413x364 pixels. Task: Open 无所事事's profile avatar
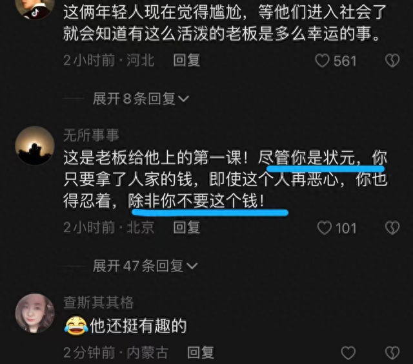pos(35,145)
